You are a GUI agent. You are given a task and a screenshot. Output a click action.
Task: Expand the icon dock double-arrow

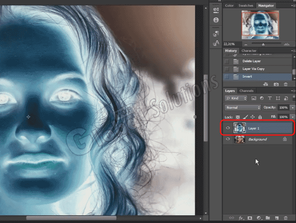[x=219, y=1]
